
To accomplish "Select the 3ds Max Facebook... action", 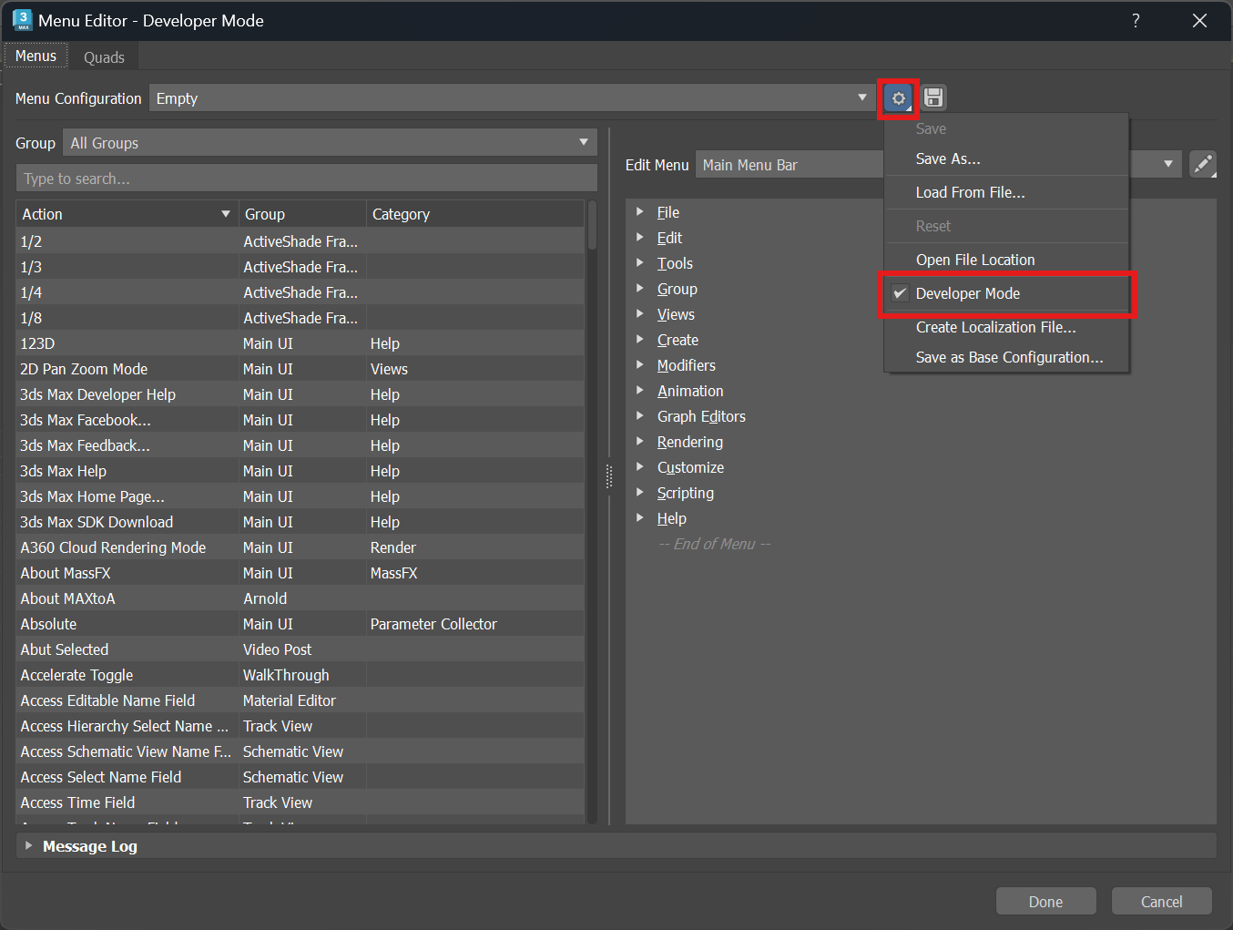I will [x=301, y=420].
